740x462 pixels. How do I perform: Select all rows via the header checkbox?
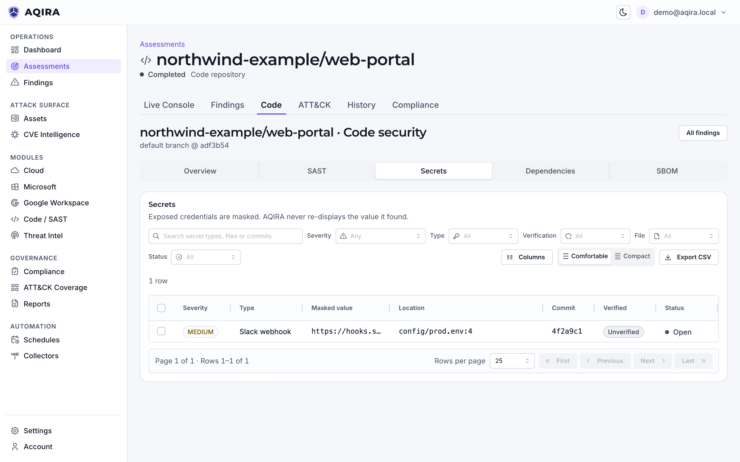161,308
